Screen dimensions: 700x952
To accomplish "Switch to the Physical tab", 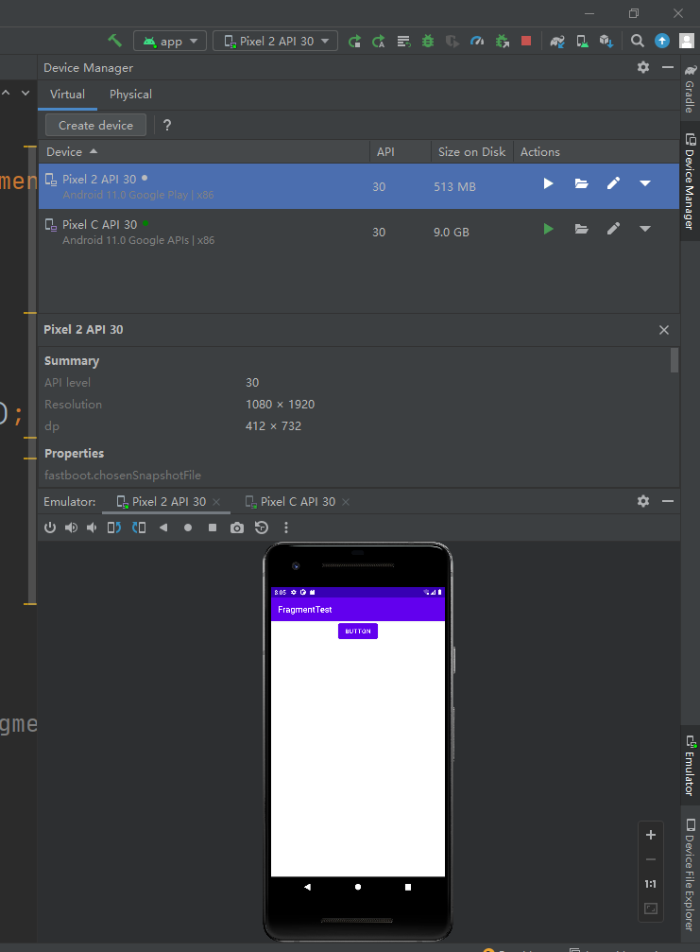I will [x=130, y=95].
